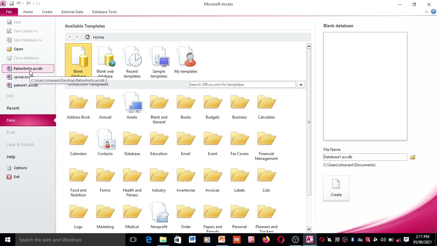Open the File tab
This screenshot has width=437, height=246.
tap(9, 12)
